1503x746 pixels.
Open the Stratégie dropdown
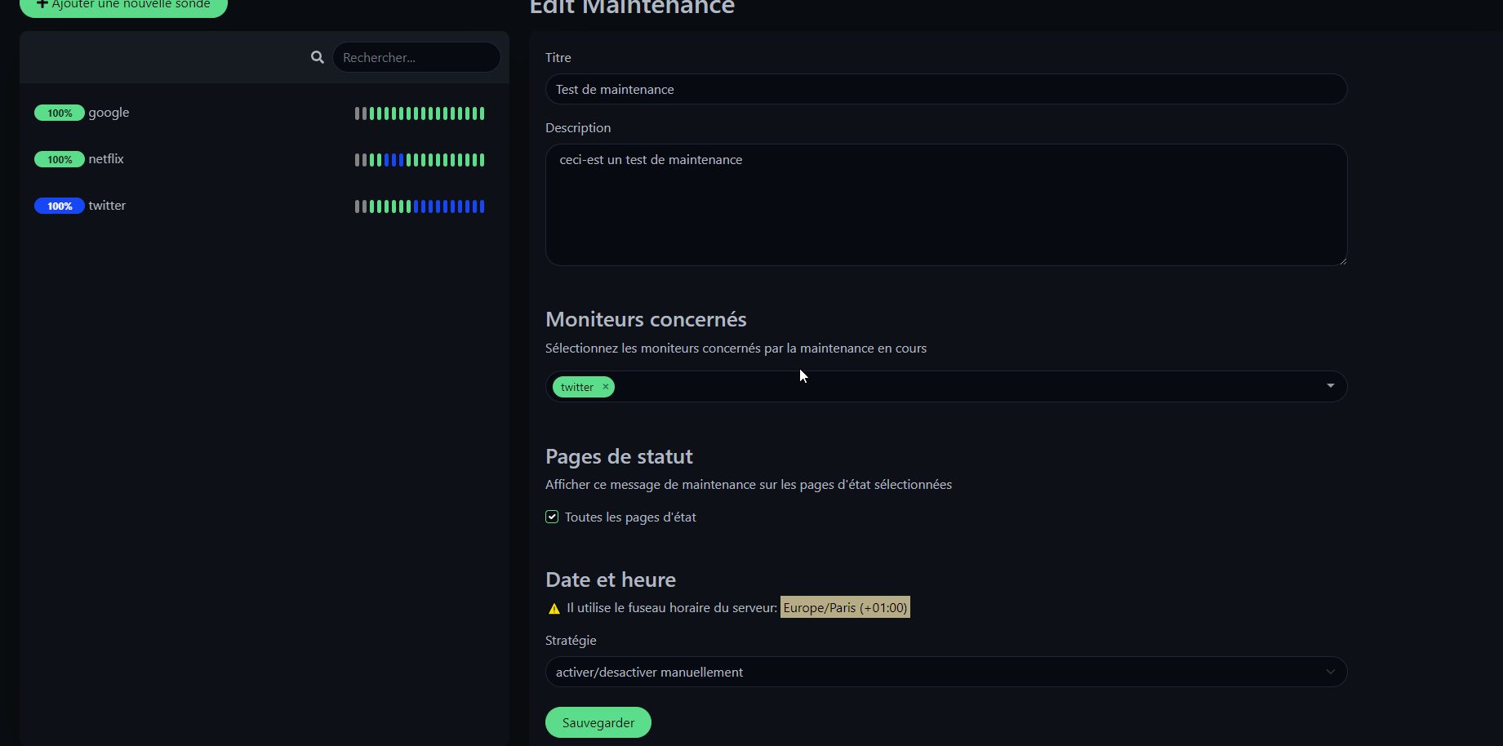pyautogui.click(x=946, y=672)
